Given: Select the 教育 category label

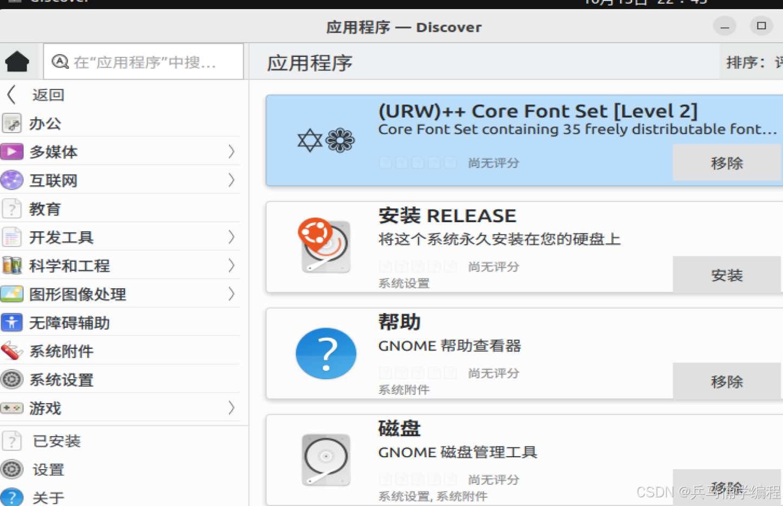Looking at the screenshot, I should click(45, 209).
